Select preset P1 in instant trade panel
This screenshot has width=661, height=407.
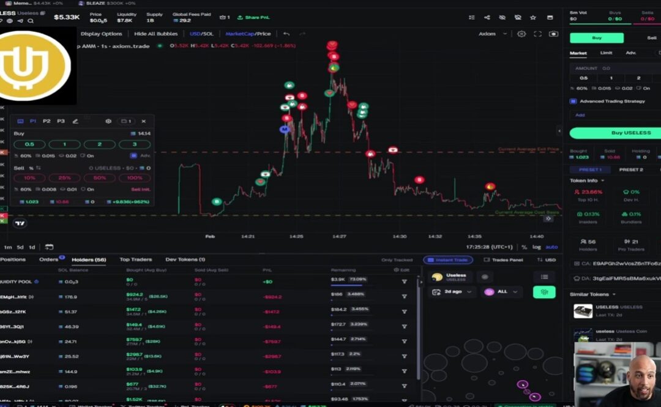(x=33, y=121)
